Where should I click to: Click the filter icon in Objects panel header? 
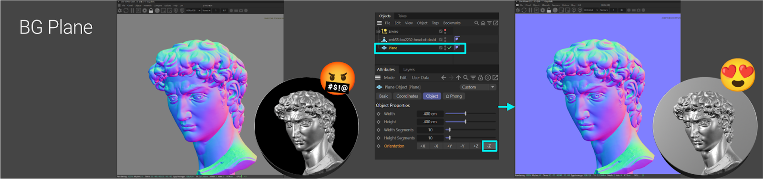(489, 23)
